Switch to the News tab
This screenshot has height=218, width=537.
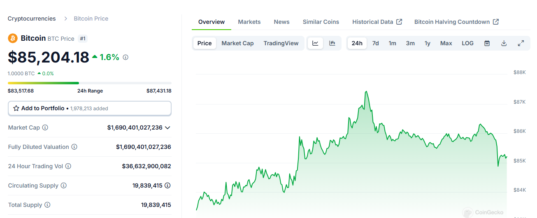coord(282,22)
